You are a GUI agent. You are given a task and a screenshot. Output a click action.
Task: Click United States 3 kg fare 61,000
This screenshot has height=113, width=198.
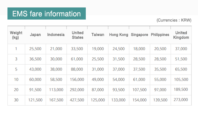pos(77,59)
